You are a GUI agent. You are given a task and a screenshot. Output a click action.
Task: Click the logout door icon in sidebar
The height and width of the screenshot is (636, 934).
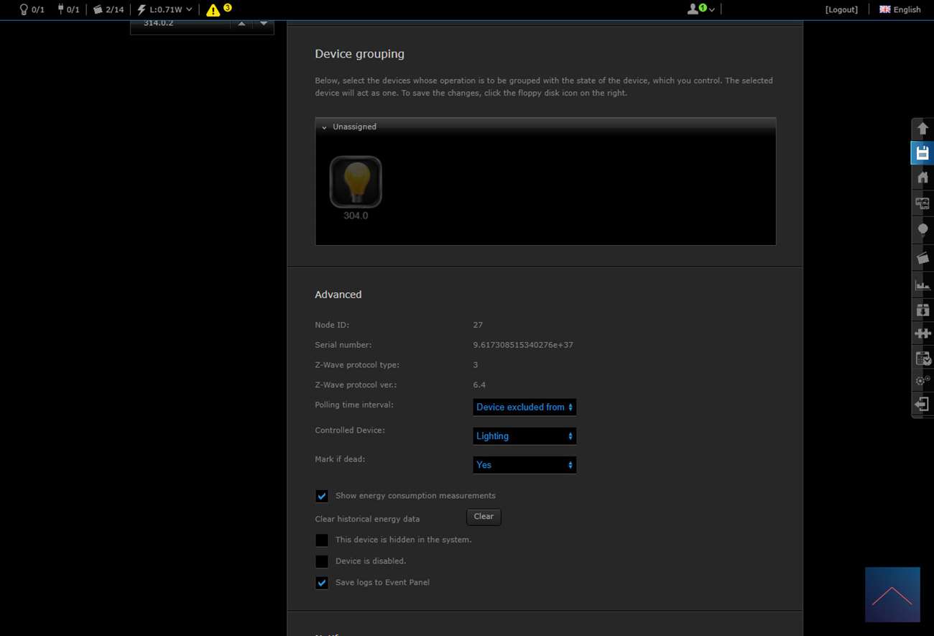tap(923, 405)
